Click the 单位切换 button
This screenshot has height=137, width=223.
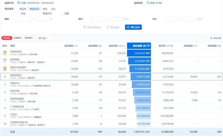(x=215, y=38)
